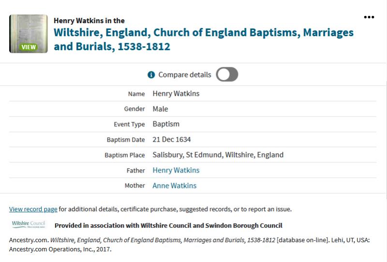Click the Salisbury, St Edmund baptism place
The height and width of the screenshot is (262, 387).
click(x=218, y=155)
